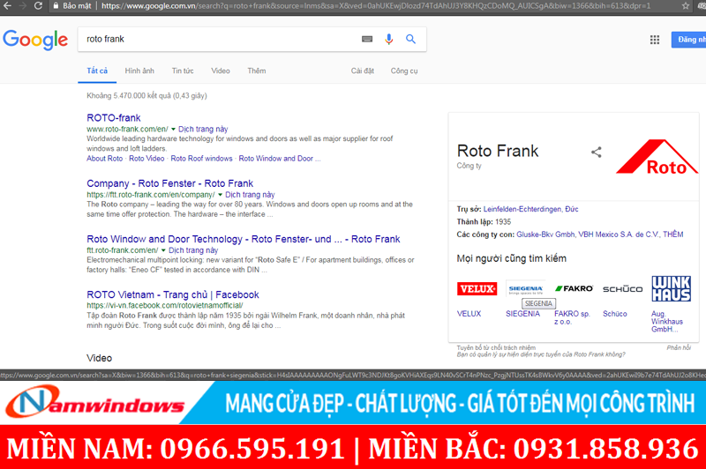Open Company - Roto Fenster result

pyautogui.click(x=169, y=183)
